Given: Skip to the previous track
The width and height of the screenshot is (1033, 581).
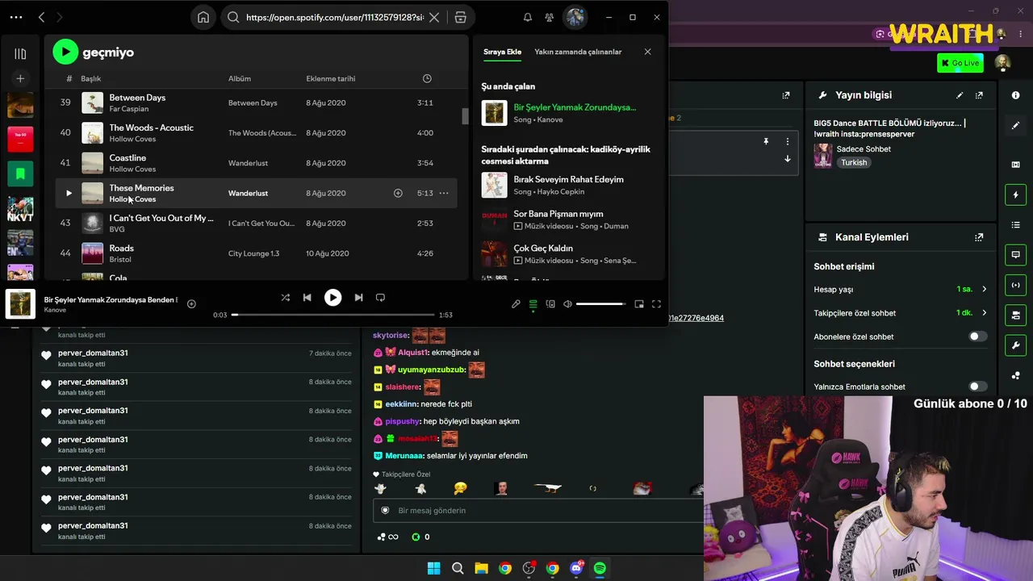Looking at the screenshot, I should click(307, 298).
